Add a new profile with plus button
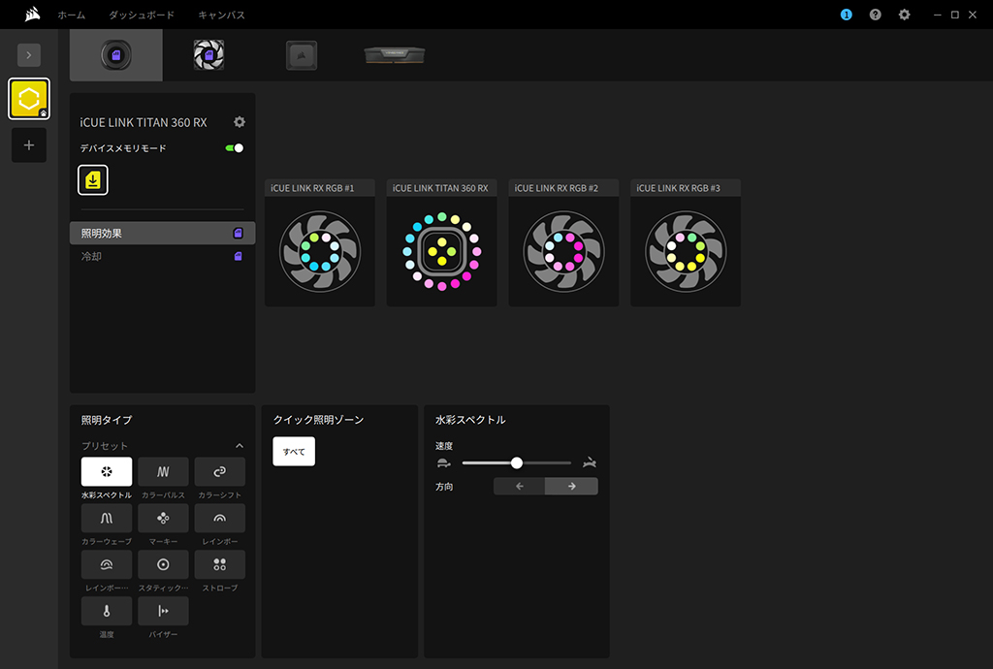The image size is (993, 669). click(29, 144)
